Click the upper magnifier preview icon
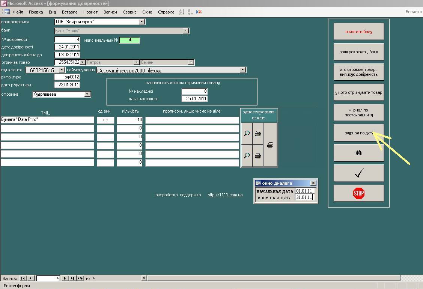Image resolution: width=423 pixels, height=289 pixels. click(247, 133)
